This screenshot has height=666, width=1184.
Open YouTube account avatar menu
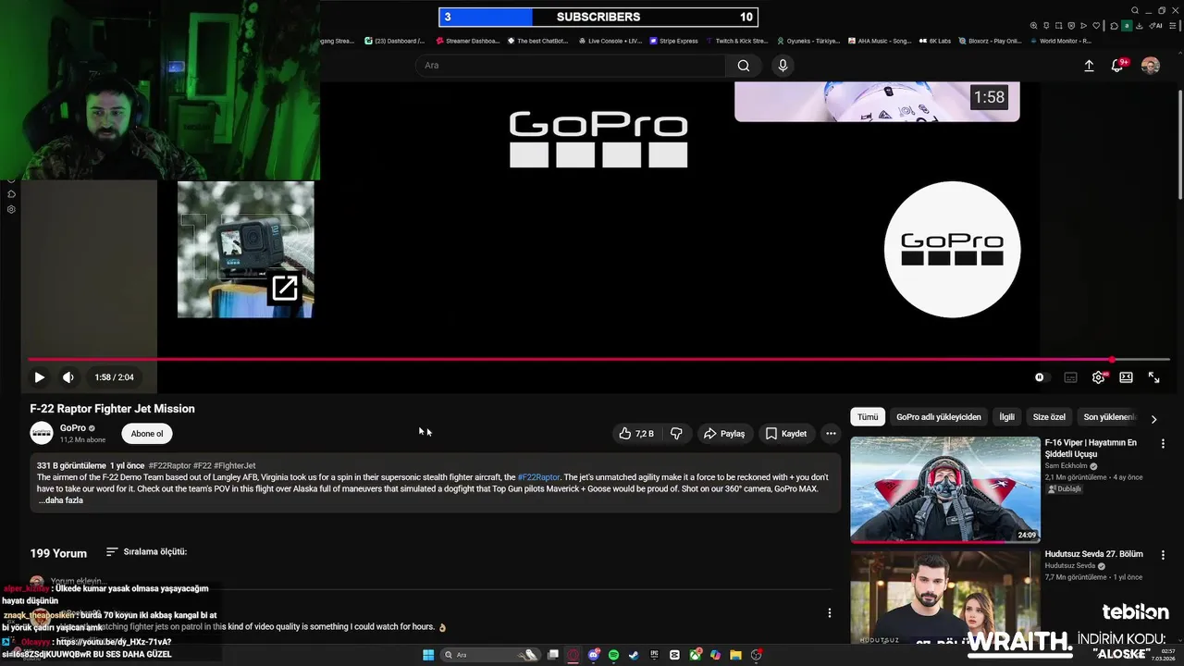pos(1150,66)
